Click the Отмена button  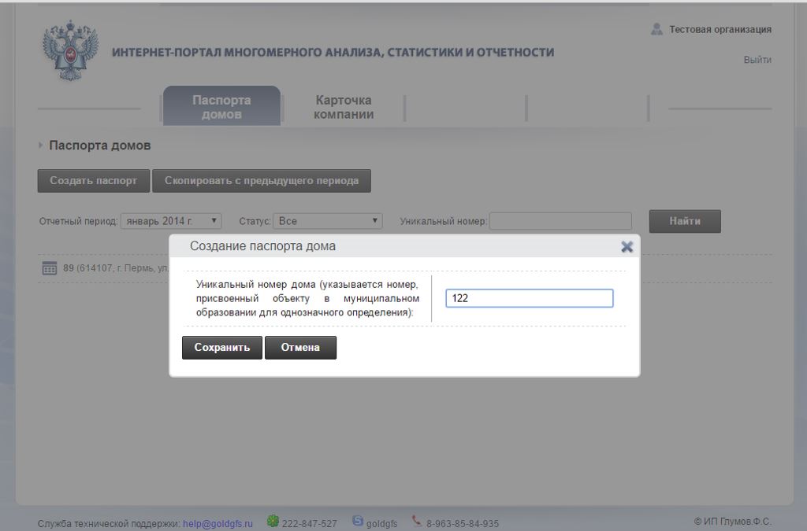301,347
